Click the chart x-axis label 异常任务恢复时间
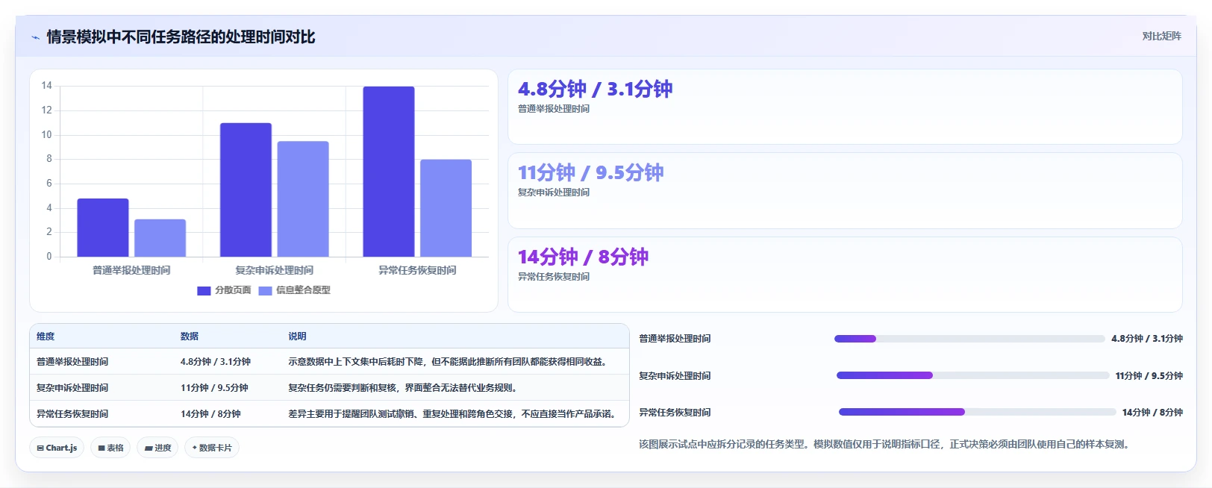 tap(417, 270)
